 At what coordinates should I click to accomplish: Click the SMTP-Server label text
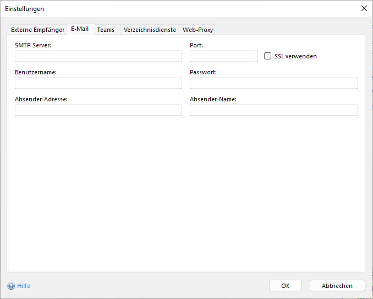click(33, 45)
